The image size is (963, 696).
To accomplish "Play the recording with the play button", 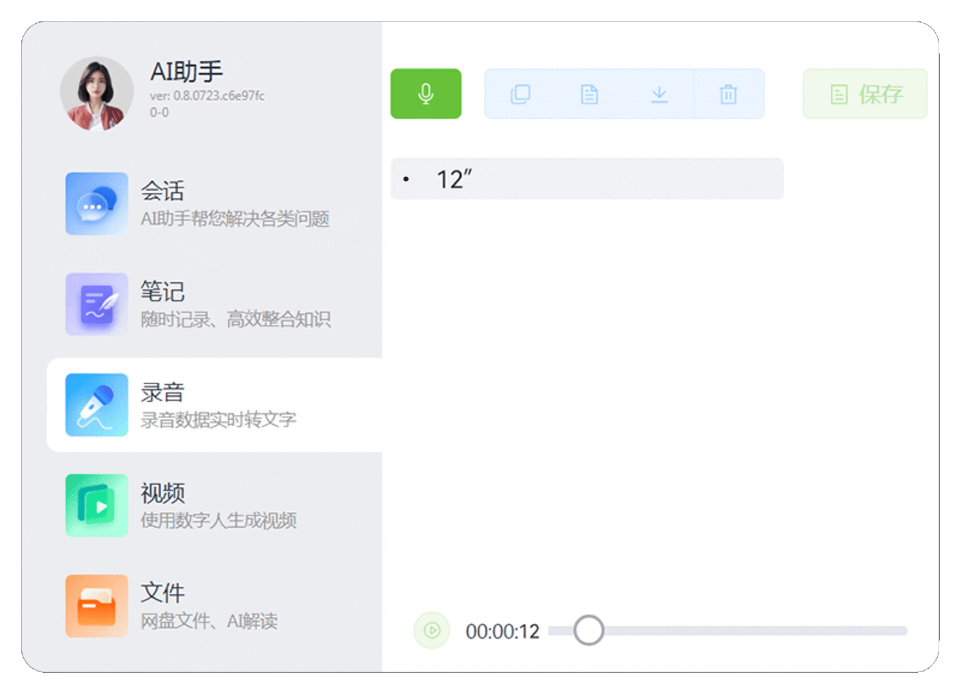I will pos(432,630).
